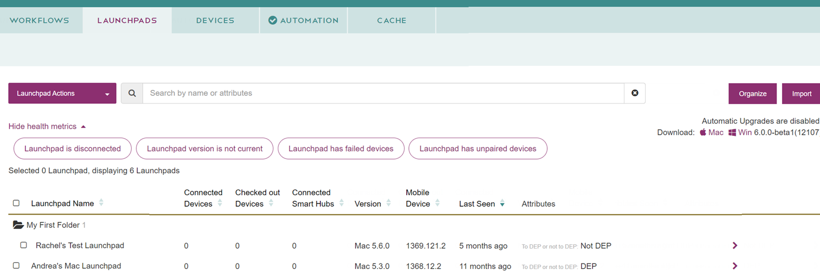Open details arrow for Andrea's Mac Launchpad
The image size is (820, 275).
point(735,266)
